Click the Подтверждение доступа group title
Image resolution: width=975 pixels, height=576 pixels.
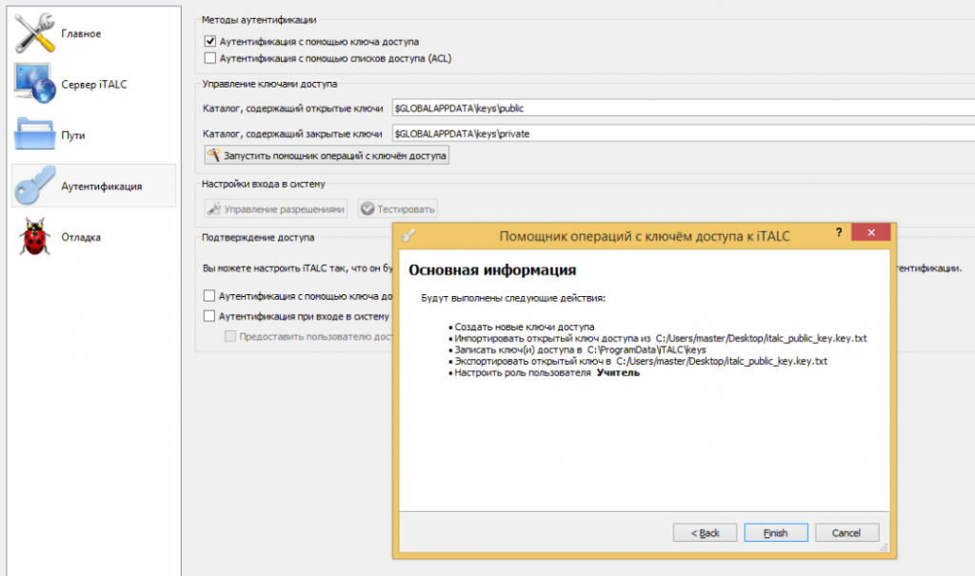pyautogui.click(x=258, y=238)
